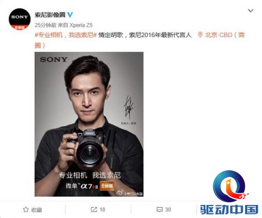Click the 驱动中国 blue watermark text
Viewport: 262px width, 218px height.
229,210
